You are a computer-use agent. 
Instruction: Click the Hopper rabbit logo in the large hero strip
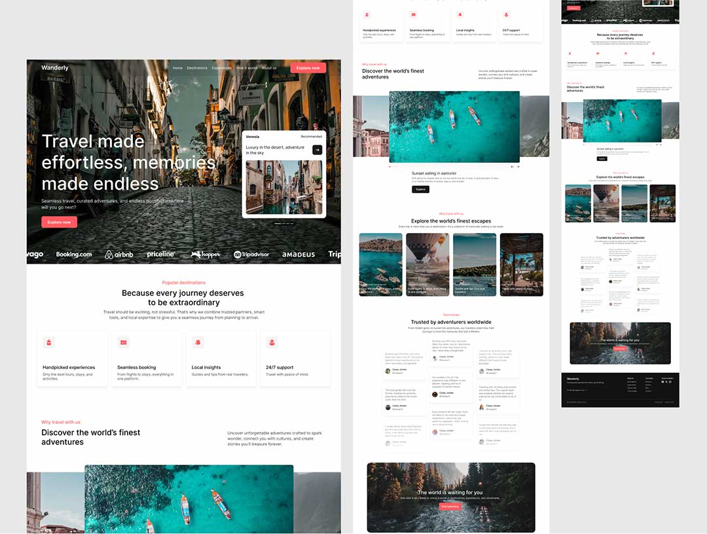point(205,255)
